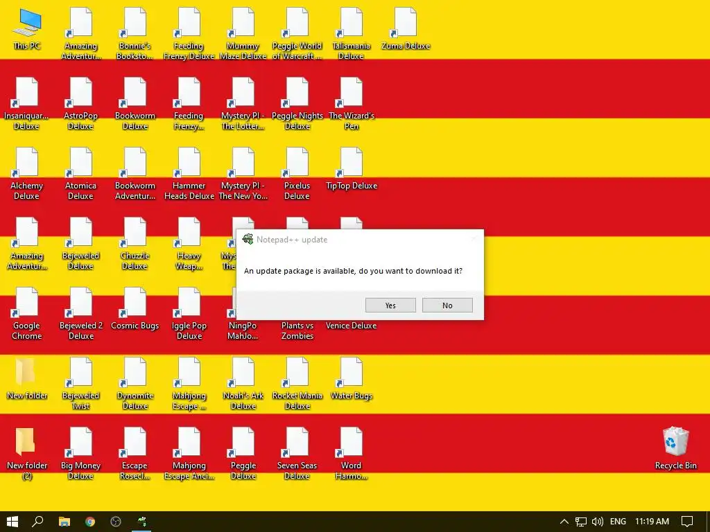Select Plants vs Zombies shortcut label
Image resolution: width=710 pixels, height=532 pixels.
[297, 330]
